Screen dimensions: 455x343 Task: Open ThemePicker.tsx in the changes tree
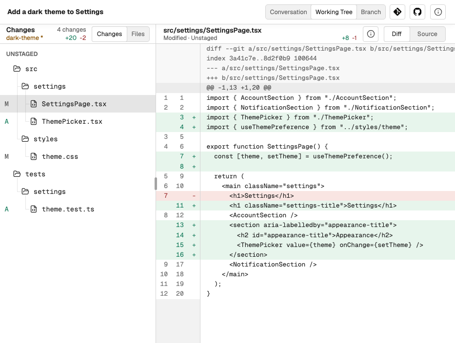point(78,121)
